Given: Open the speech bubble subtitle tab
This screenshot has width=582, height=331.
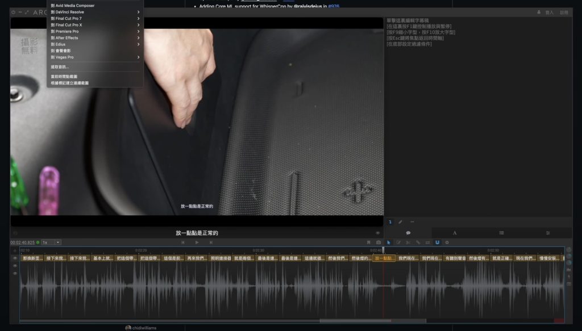Looking at the screenshot, I should click(408, 233).
